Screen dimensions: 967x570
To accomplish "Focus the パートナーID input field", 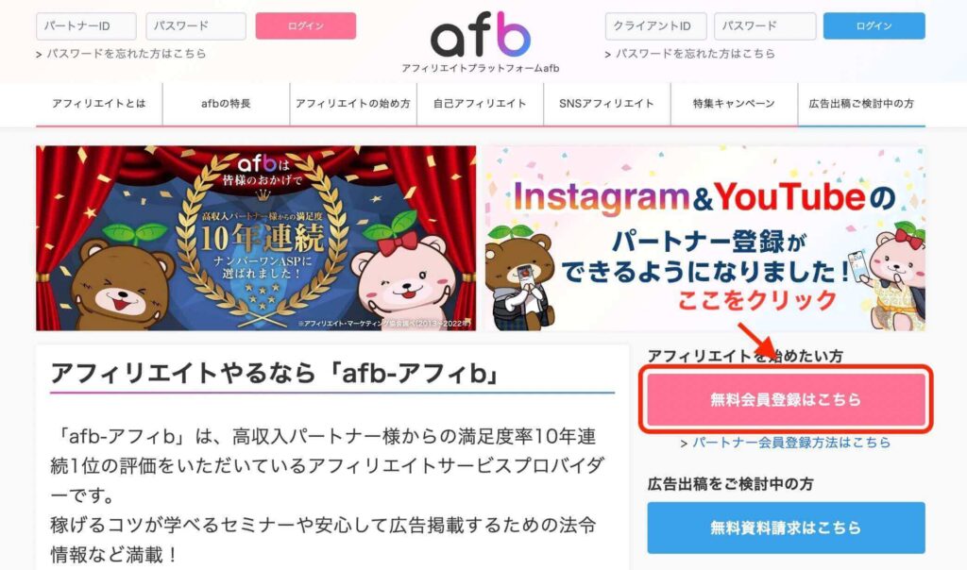I will coord(86,25).
